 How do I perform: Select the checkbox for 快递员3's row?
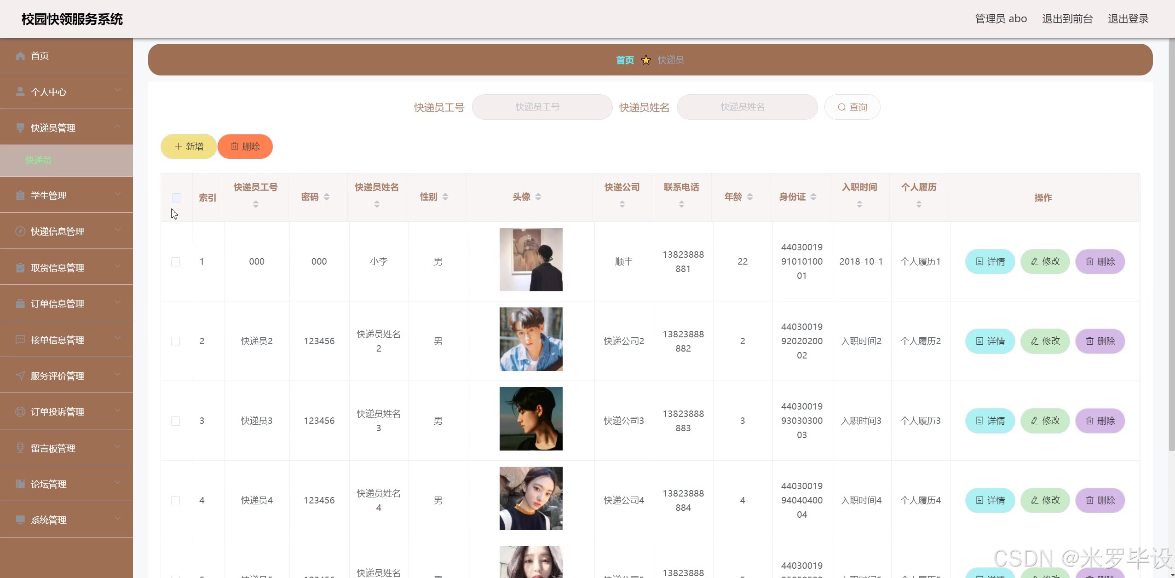tap(175, 421)
